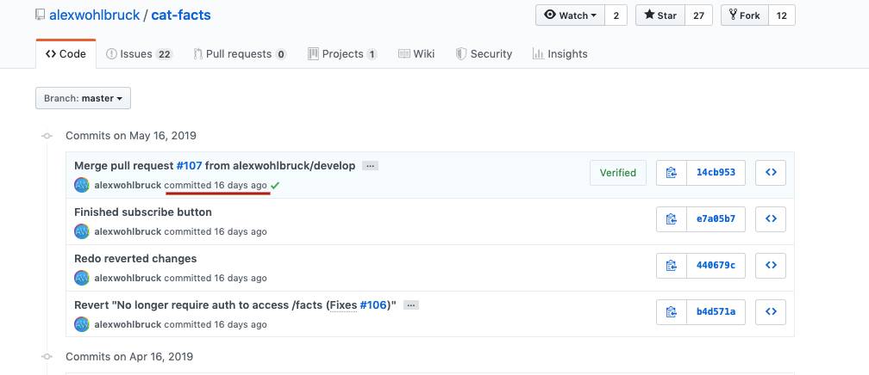Image resolution: width=869 pixels, height=375 pixels.
Task: Copy the full SHA for e7a05b7
Action: pos(671,219)
